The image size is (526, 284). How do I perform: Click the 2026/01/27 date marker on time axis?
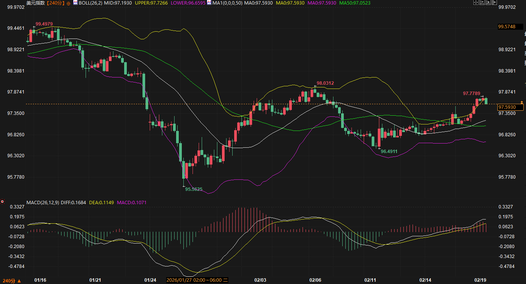[197, 280]
